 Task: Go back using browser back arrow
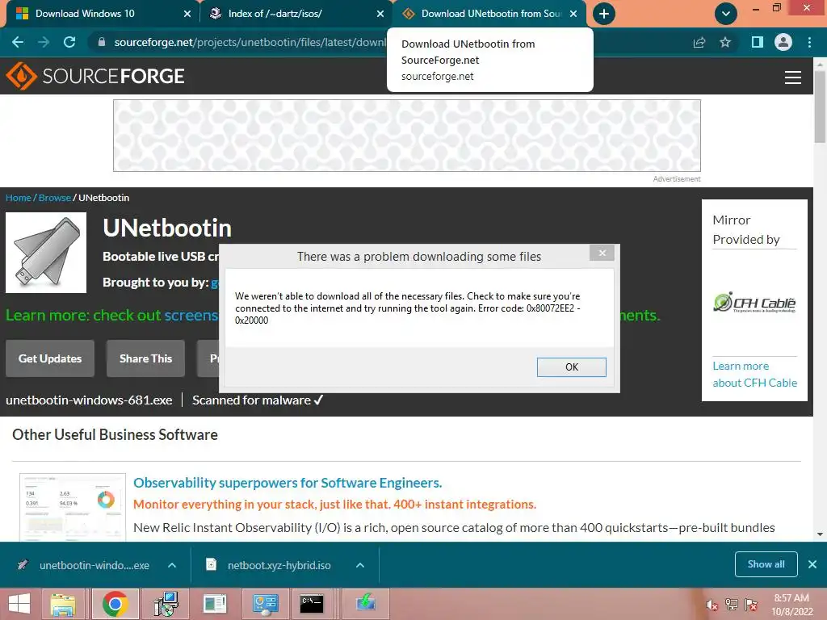click(18, 42)
